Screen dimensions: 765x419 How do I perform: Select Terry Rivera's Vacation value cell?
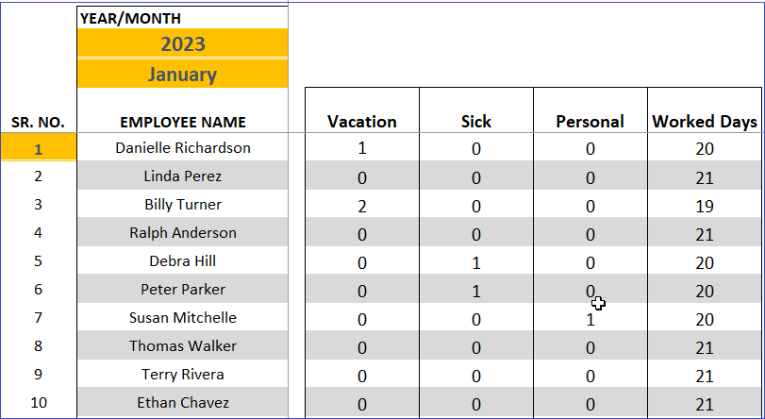(x=362, y=375)
